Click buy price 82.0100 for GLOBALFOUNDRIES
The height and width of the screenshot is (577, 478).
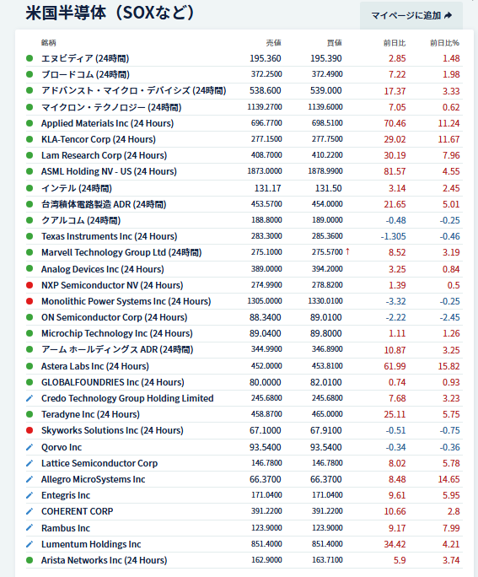click(325, 382)
